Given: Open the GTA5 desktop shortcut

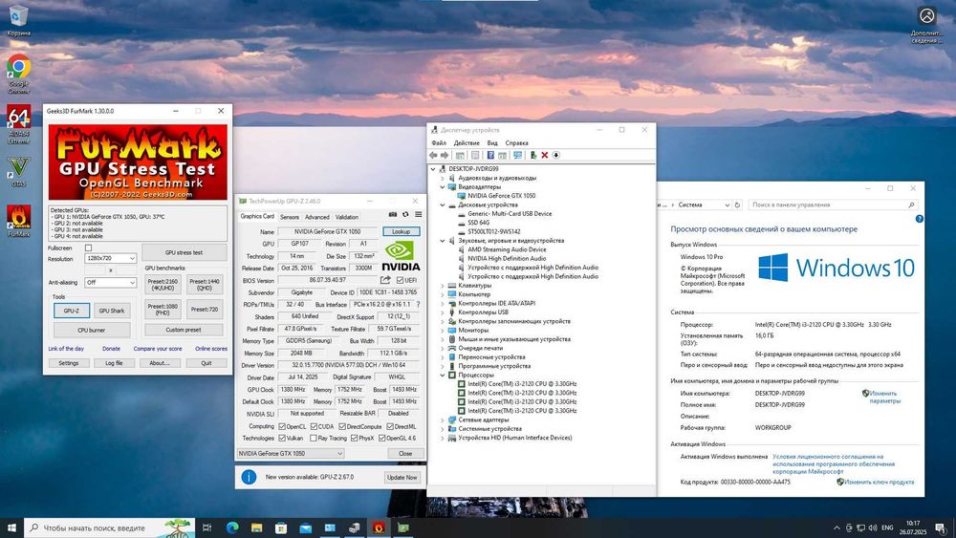Looking at the screenshot, I should [19, 171].
